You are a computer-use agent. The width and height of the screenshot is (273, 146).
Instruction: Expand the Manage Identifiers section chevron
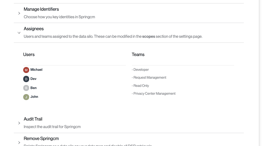[x=19, y=13]
